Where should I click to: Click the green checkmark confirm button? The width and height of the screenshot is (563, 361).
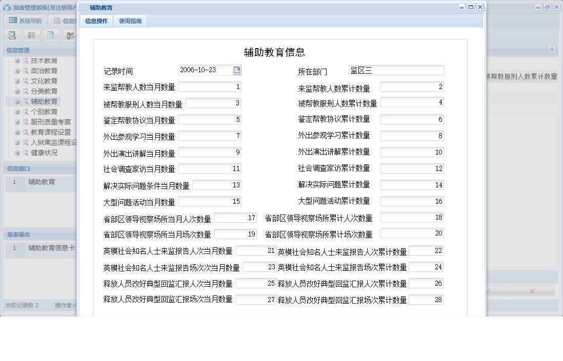[487, 290]
